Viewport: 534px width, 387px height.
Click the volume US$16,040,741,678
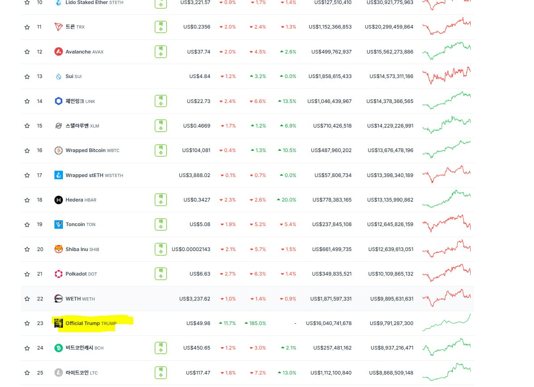click(x=329, y=323)
